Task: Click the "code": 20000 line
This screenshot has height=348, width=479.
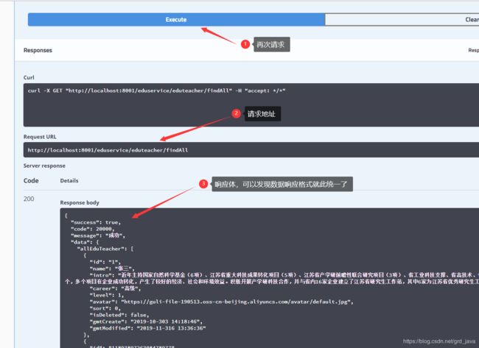Action: [x=93, y=229]
